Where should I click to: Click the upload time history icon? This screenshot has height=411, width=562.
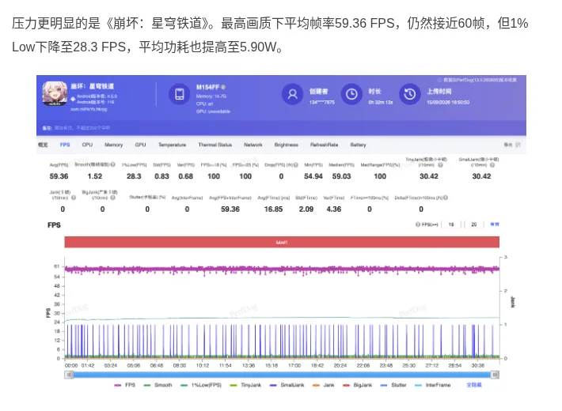click(x=410, y=94)
